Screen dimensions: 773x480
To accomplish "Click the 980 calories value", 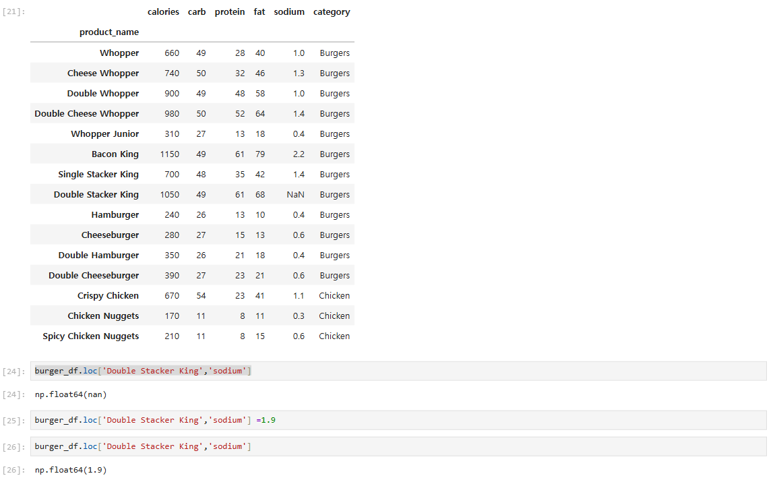I will click(172, 113).
